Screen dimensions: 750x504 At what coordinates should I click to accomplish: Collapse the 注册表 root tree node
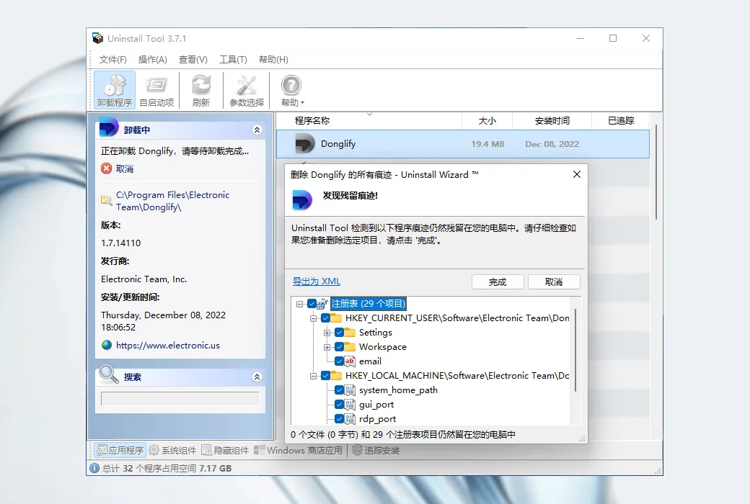(x=299, y=304)
